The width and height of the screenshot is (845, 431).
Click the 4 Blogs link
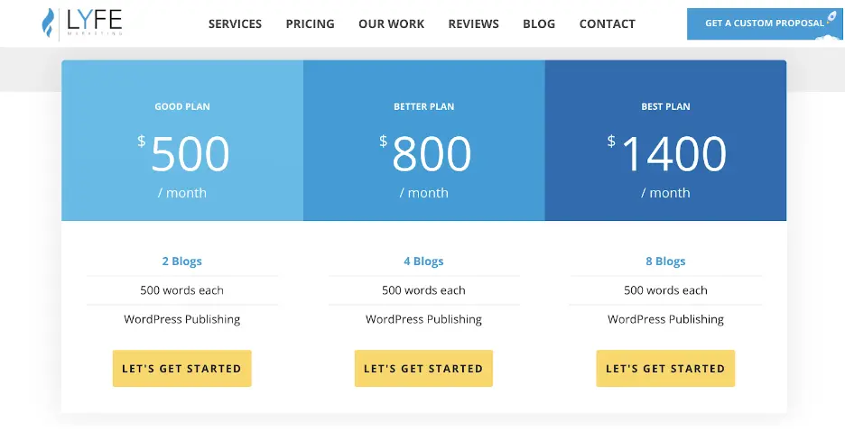423,261
